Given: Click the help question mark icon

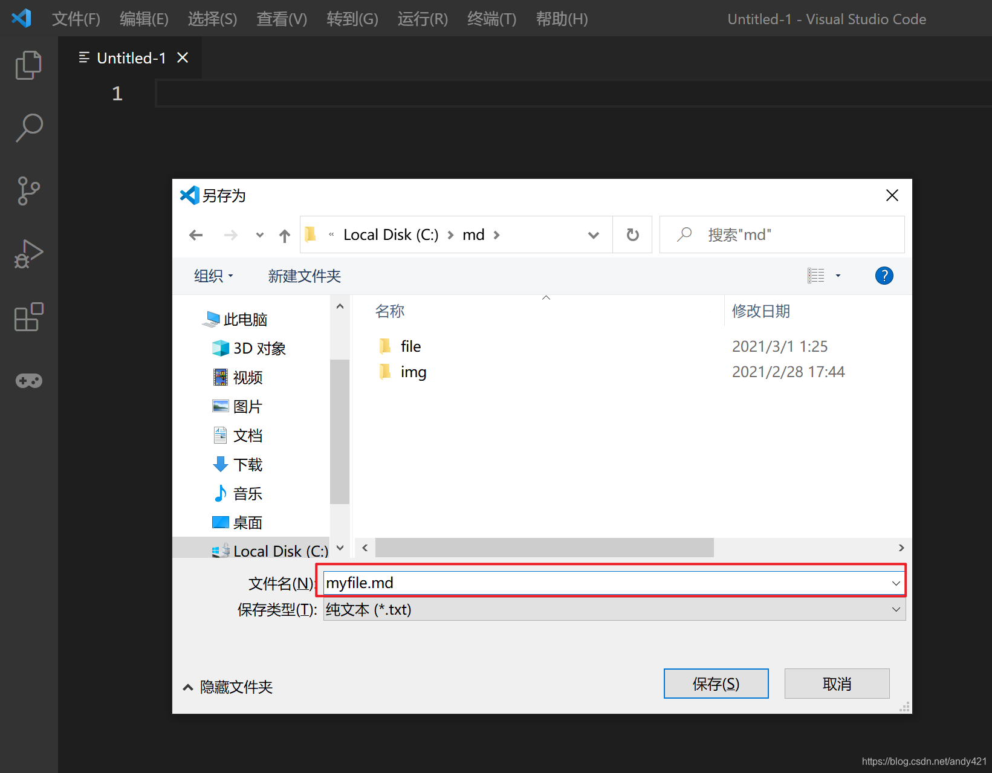Looking at the screenshot, I should pos(884,276).
